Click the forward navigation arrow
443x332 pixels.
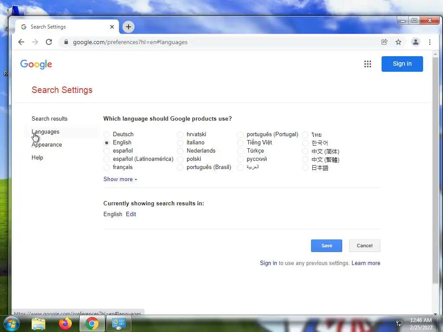coord(35,42)
